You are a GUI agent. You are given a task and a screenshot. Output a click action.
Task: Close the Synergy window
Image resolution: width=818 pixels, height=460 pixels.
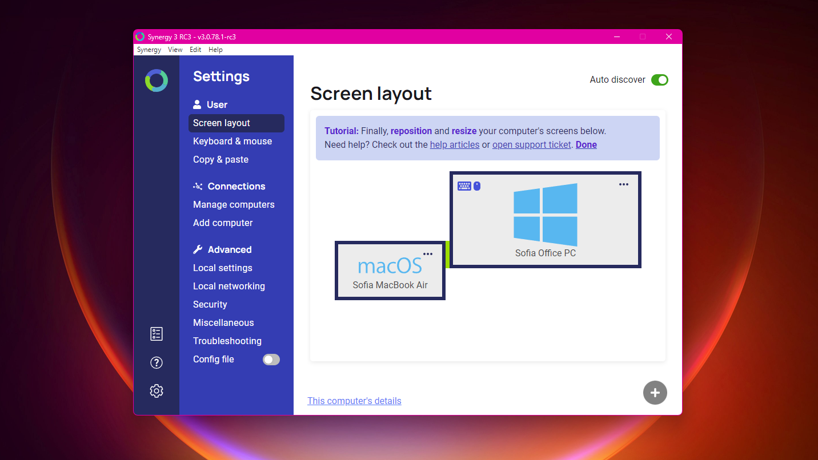pos(669,37)
